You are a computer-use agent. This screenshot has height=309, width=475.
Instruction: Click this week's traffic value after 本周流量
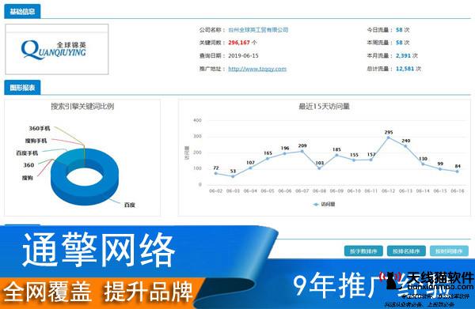399,43
